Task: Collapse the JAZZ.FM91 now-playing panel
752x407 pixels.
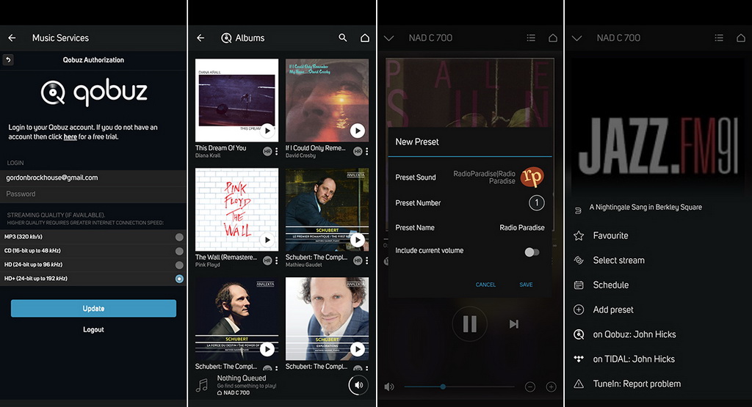Action: pos(577,38)
